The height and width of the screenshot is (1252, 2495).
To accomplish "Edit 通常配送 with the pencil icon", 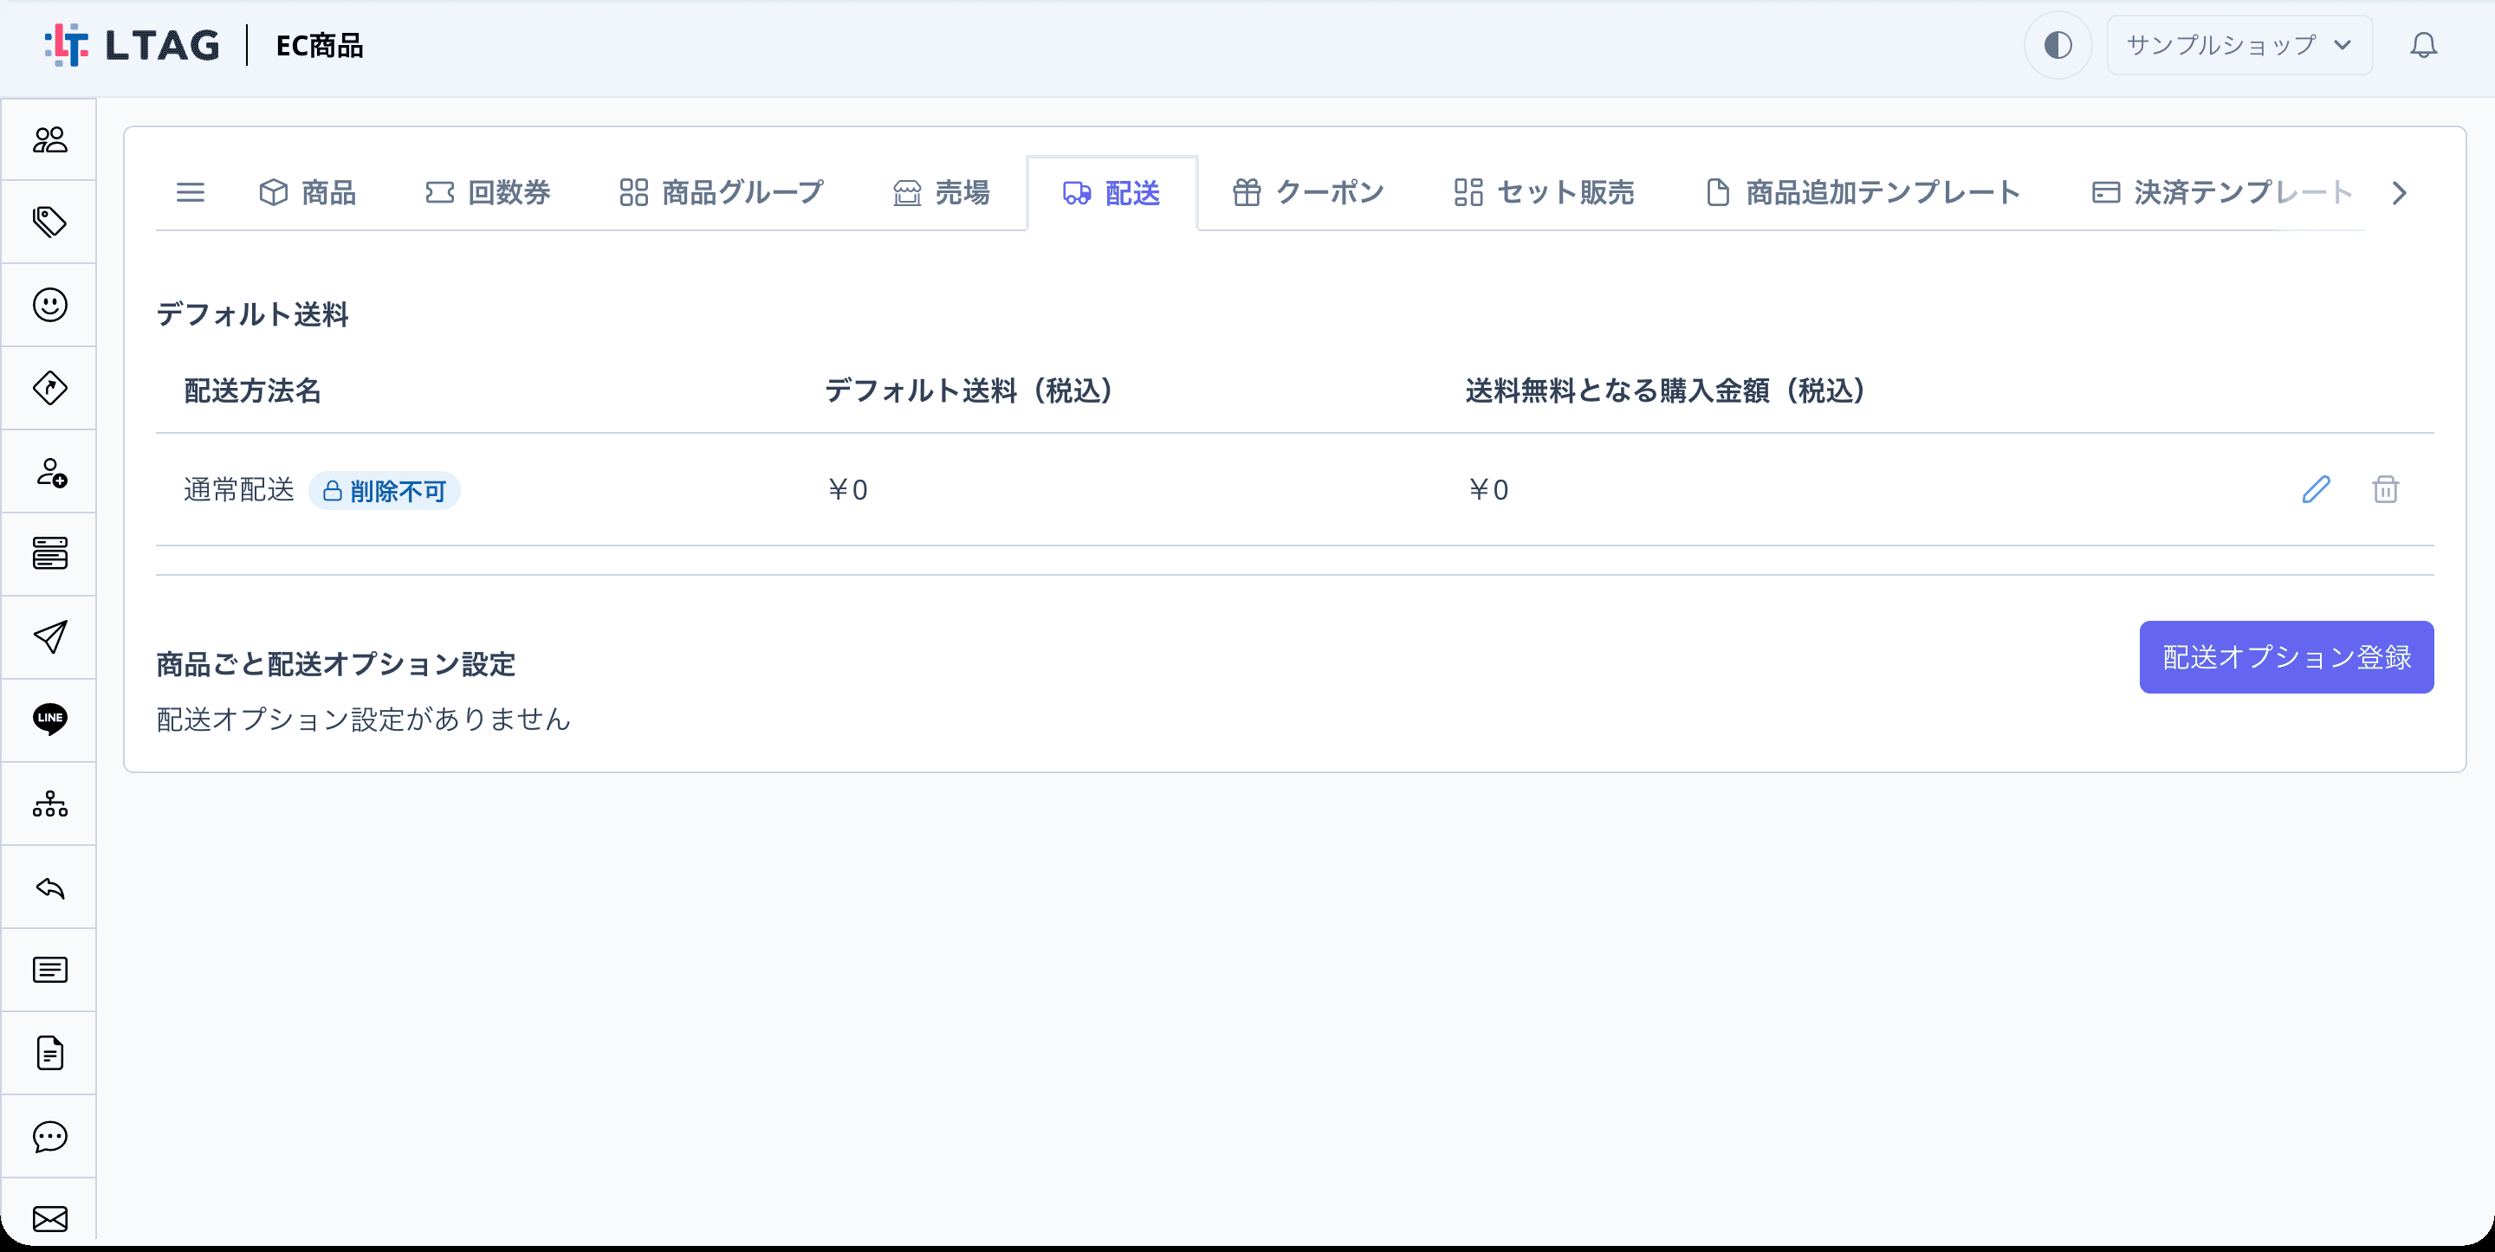I will [x=2316, y=490].
